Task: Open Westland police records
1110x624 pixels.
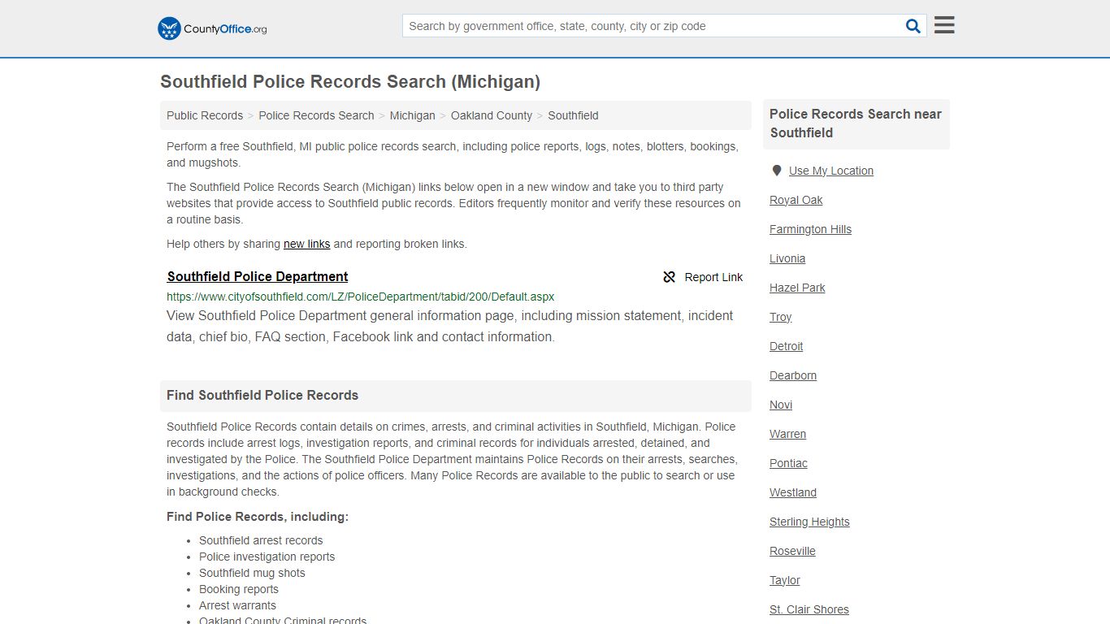Action: point(793,492)
